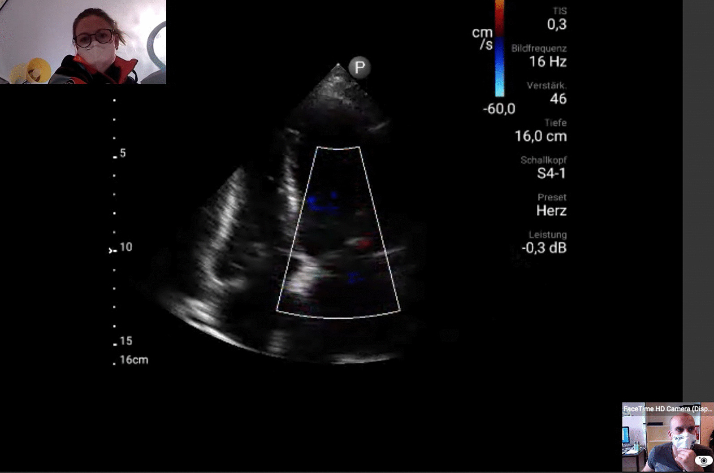Select the Leistung -0,3 dB value
Image resolution: width=714 pixels, height=473 pixels.
point(544,247)
